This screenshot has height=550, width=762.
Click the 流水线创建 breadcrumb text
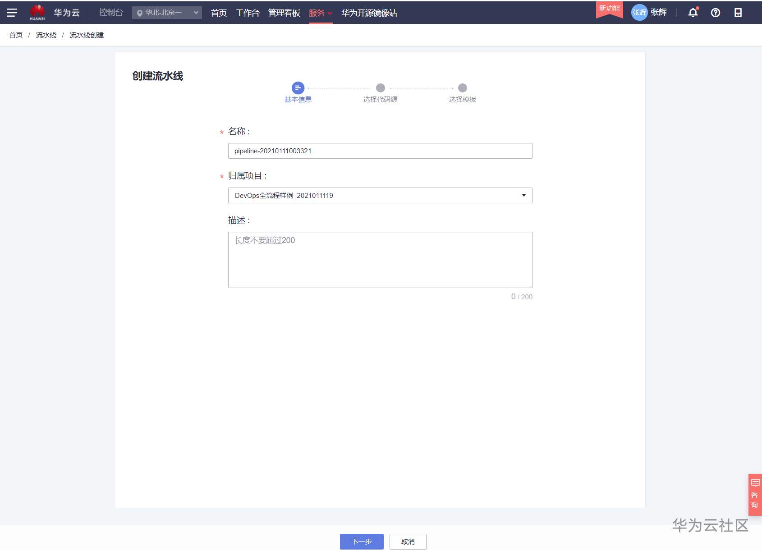pyautogui.click(x=87, y=35)
